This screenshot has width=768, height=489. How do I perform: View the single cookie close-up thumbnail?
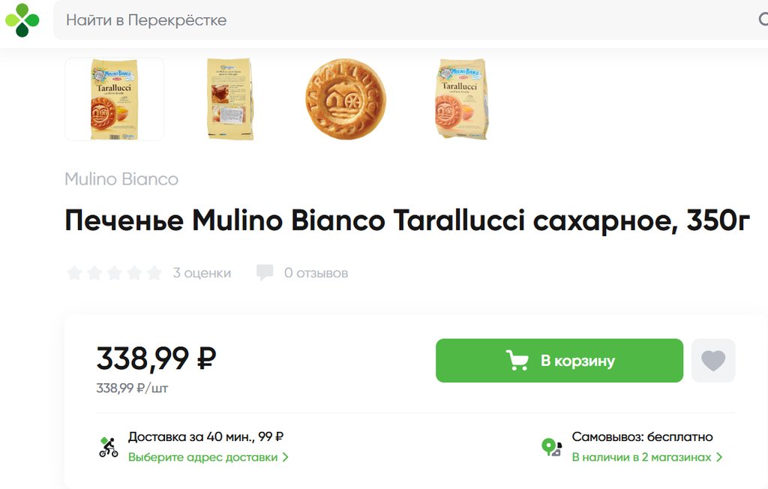click(346, 99)
